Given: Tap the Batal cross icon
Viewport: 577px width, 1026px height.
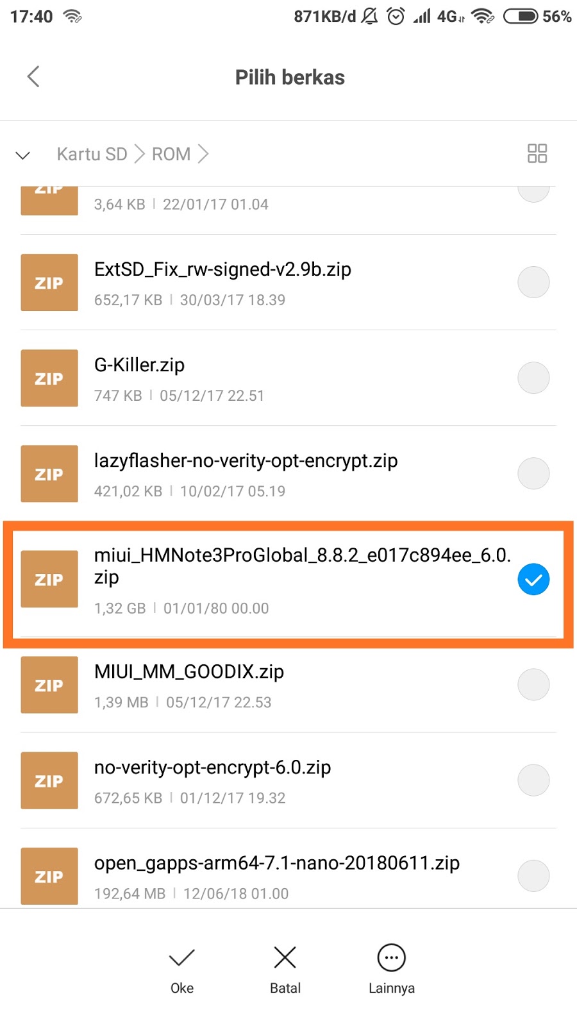Looking at the screenshot, I should [285, 957].
